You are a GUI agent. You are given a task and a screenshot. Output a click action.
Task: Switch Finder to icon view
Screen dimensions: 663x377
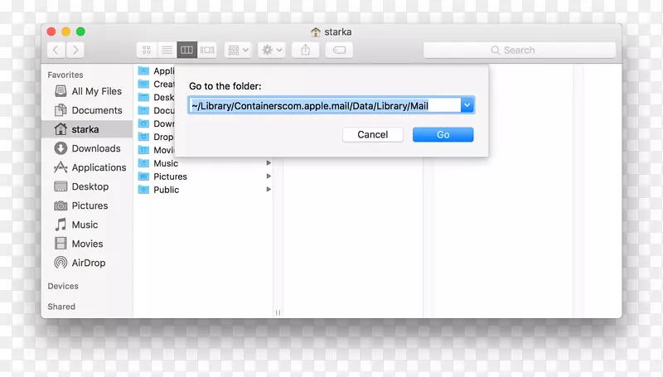147,50
